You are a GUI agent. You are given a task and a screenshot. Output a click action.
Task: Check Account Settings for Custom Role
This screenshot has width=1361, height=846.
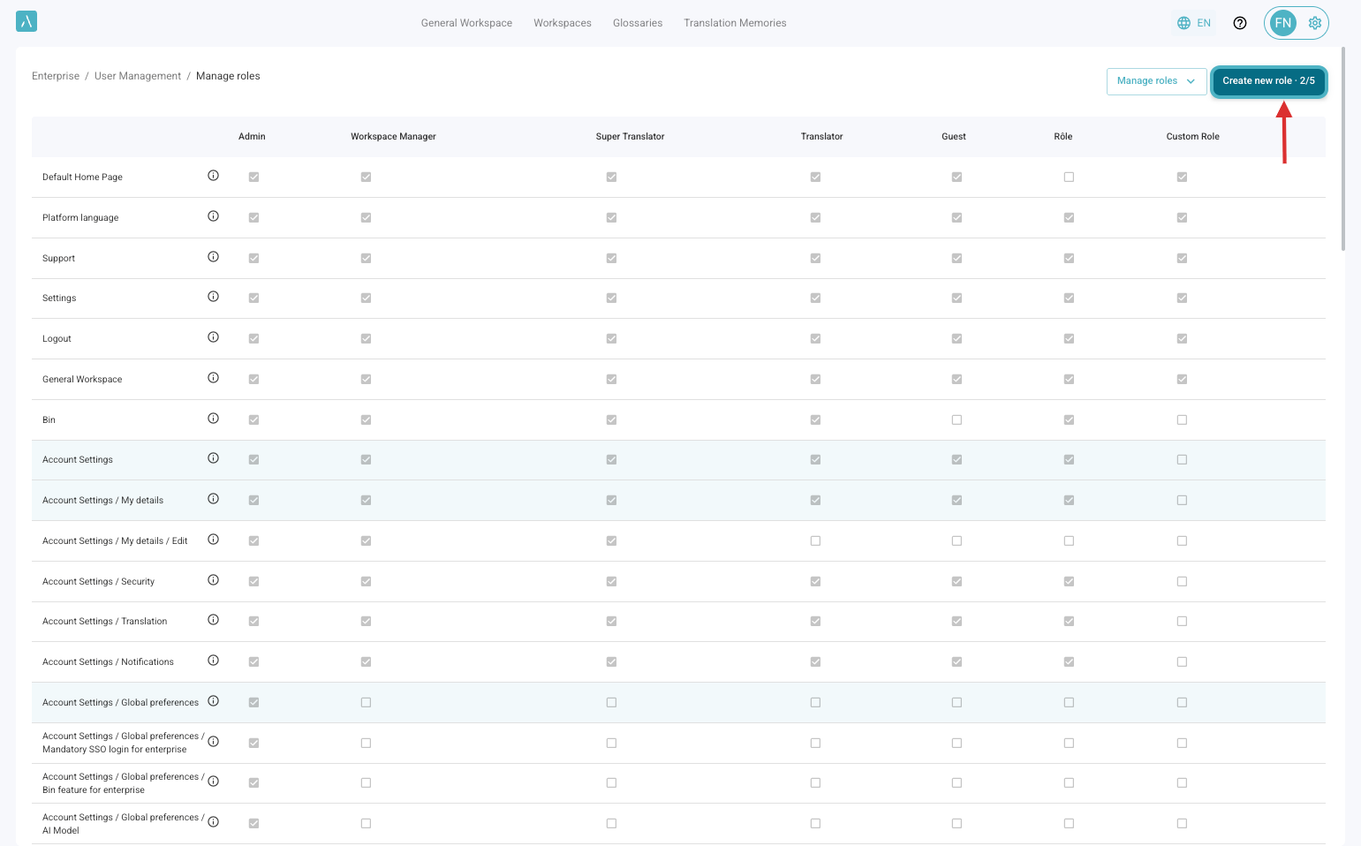[1182, 459]
